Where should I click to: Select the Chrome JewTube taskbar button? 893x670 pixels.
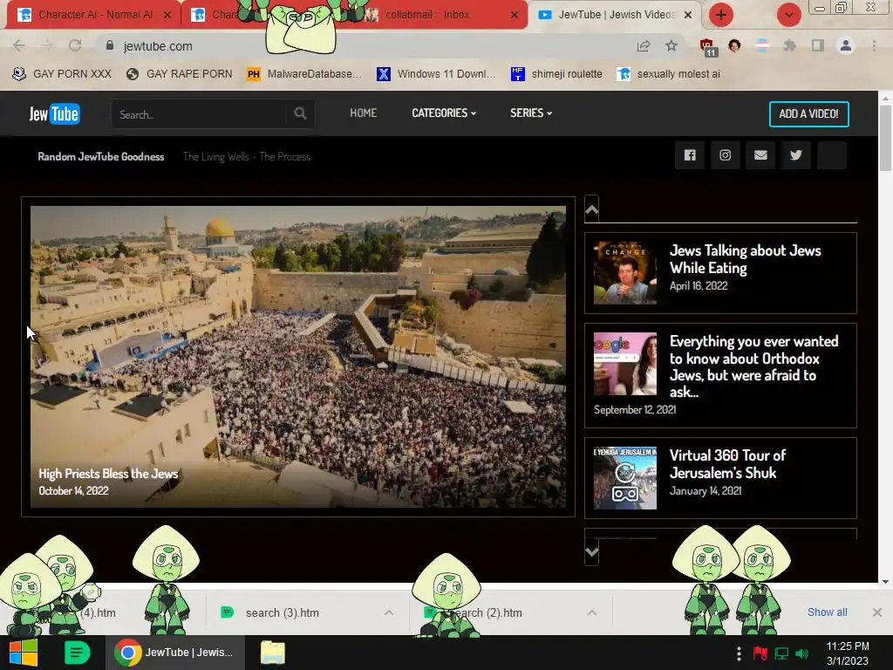175,653
